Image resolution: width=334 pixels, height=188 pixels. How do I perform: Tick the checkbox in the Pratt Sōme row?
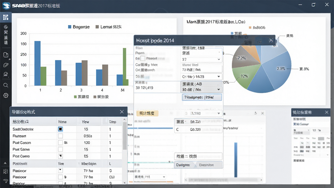[x=60, y=149]
